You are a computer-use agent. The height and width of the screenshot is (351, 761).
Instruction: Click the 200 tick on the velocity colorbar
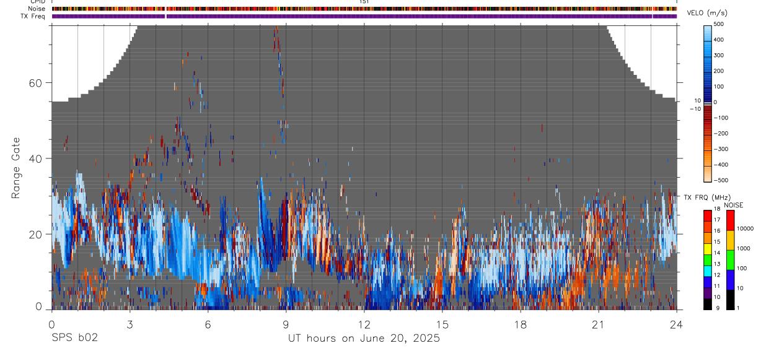tap(719, 71)
